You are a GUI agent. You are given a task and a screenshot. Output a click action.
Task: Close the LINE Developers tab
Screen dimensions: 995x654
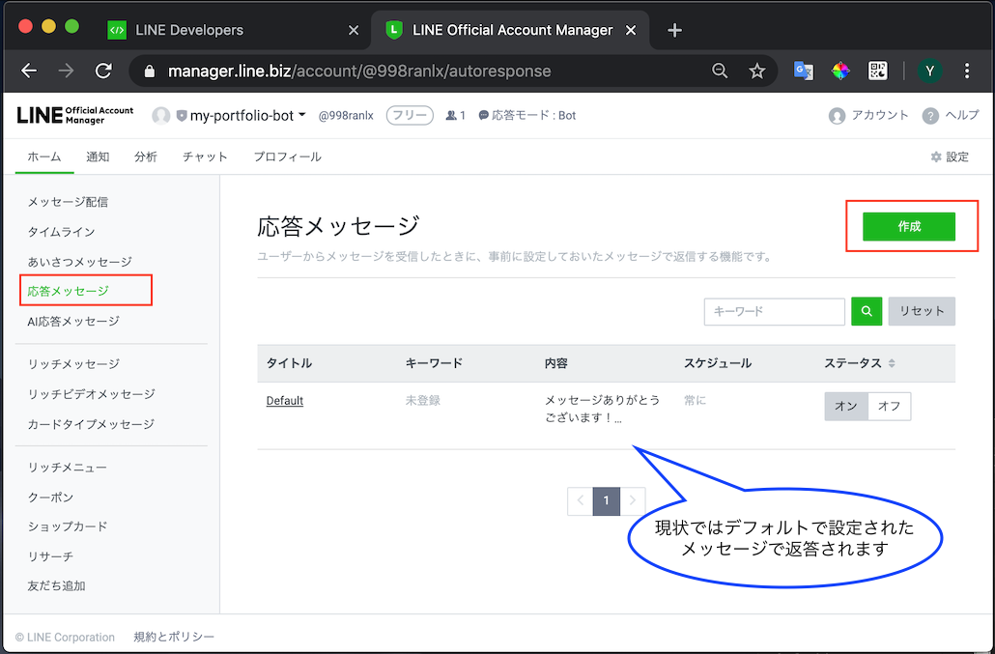pos(354,31)
